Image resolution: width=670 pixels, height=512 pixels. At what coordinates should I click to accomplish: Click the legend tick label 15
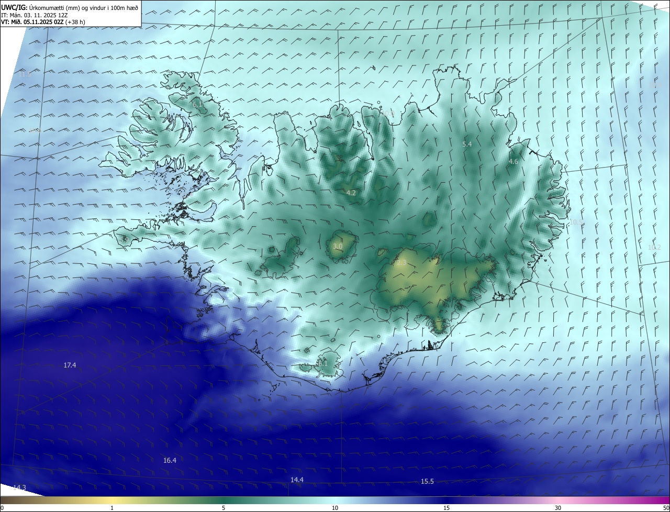point(446,508)
